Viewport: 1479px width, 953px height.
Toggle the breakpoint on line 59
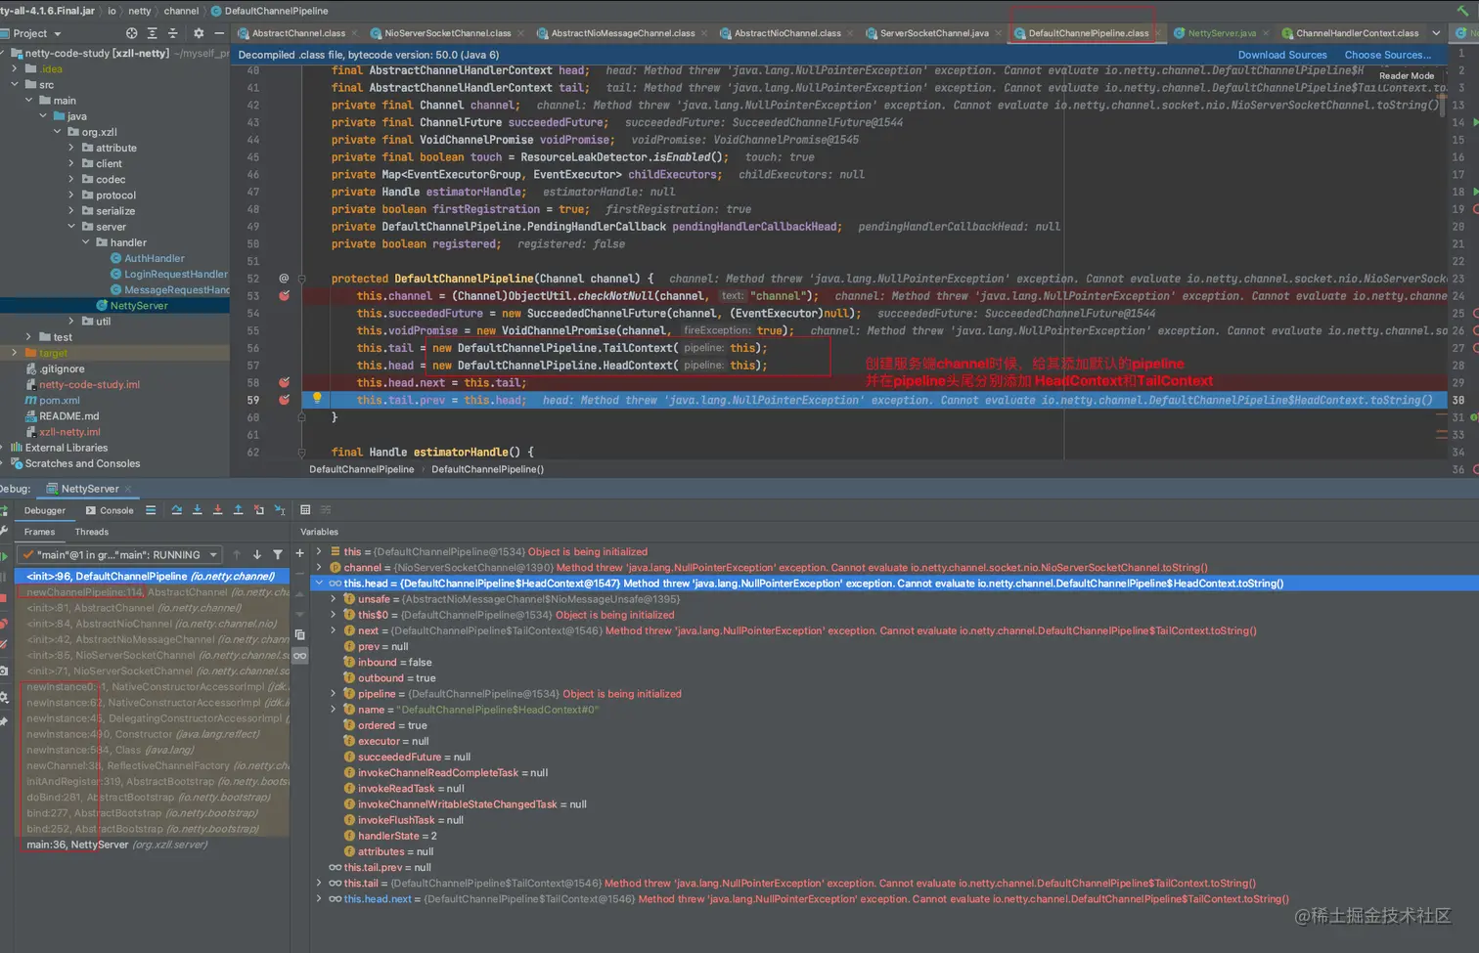point(285,400)
